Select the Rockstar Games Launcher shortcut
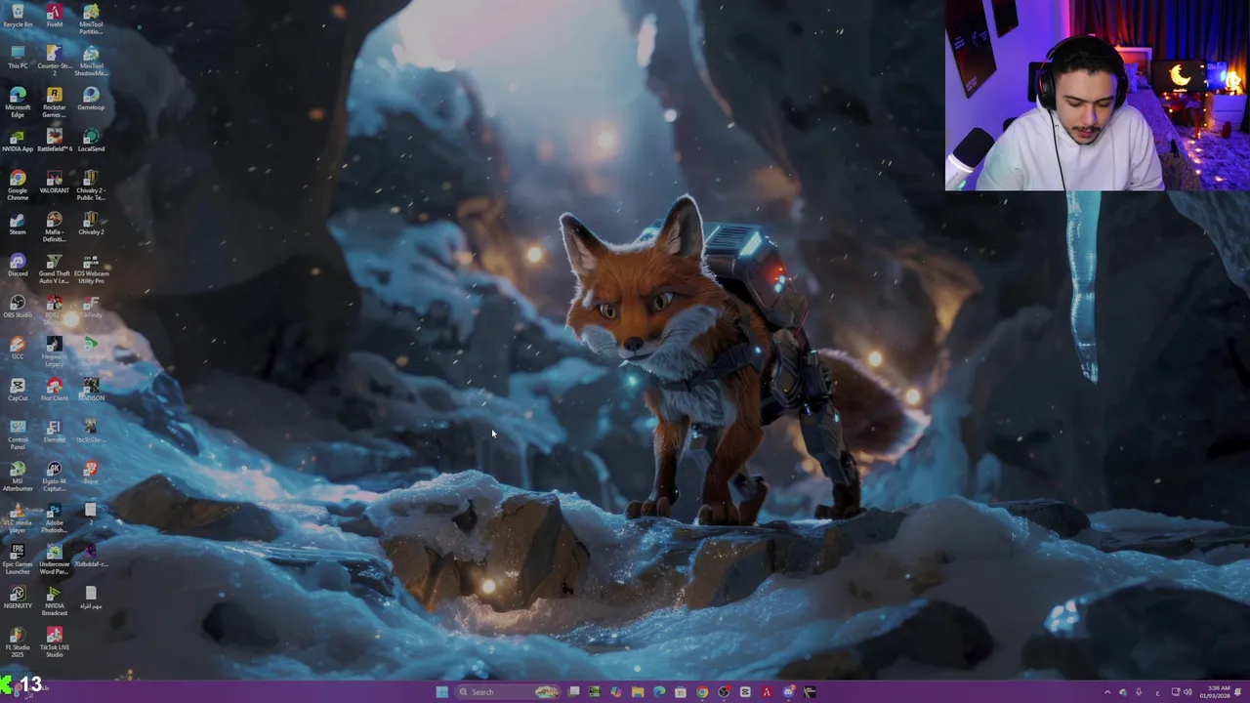 pos(54,103)
